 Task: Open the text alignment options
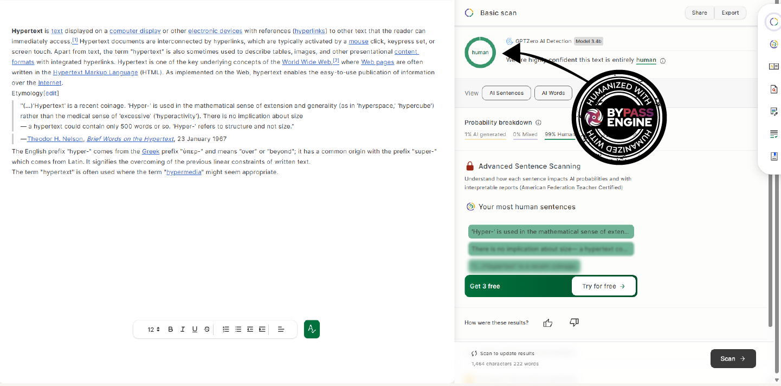(281, 330)
